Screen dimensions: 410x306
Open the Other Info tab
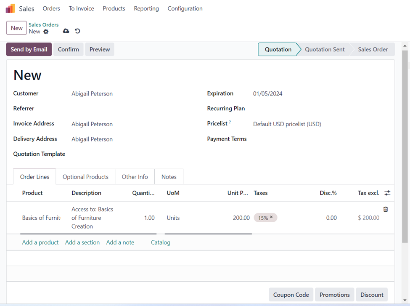click(x=135, y=177)
